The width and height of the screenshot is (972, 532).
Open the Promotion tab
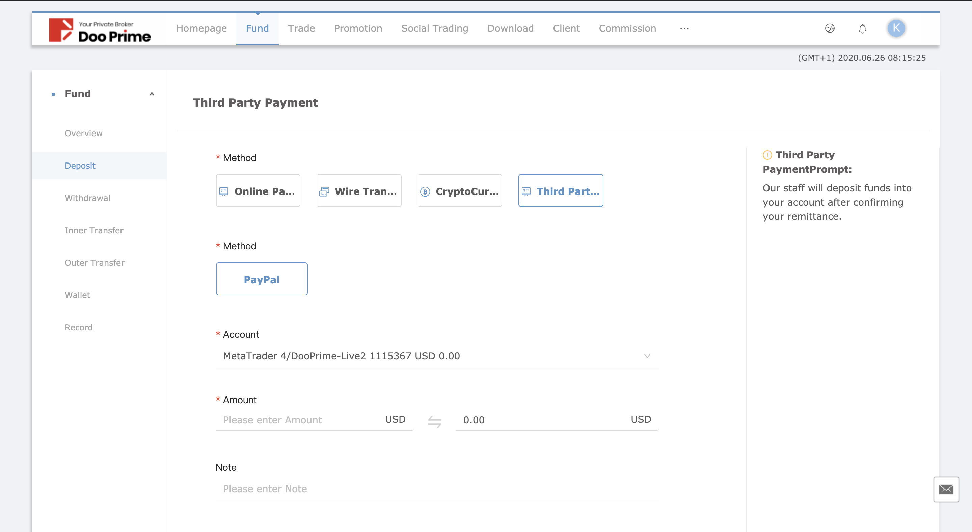point(358,29)
